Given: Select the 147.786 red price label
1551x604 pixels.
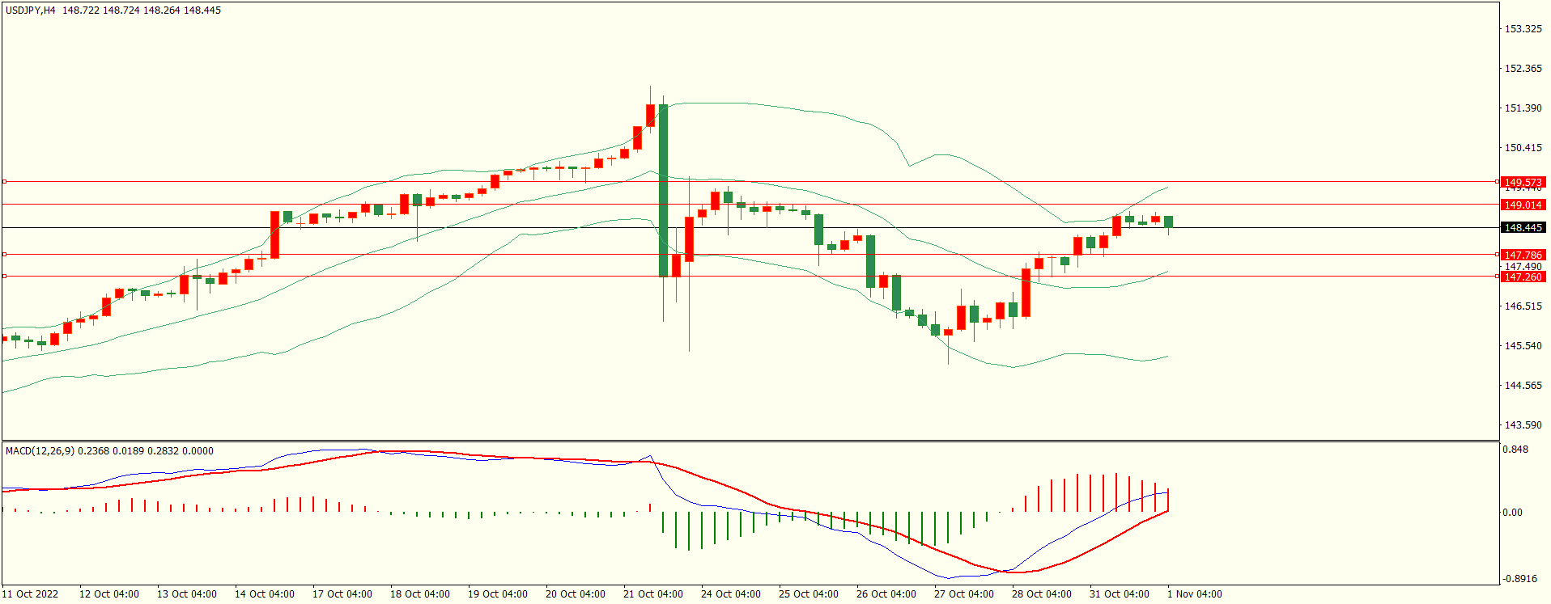Looking at the screenshot, I should pos(1523,255).
